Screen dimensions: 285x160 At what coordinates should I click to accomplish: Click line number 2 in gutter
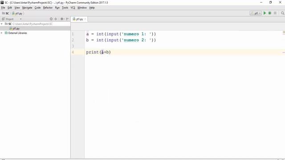(73, 40)
